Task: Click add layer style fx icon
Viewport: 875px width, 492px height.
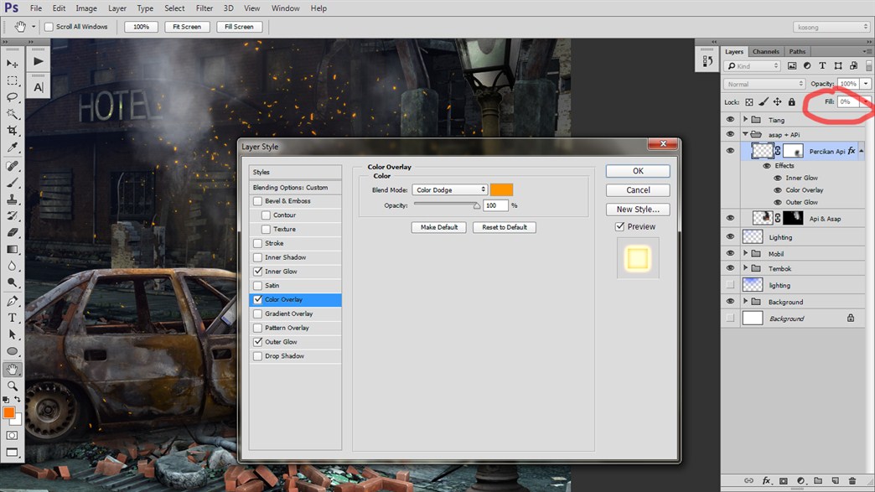Action: click(x=766, y=480)
